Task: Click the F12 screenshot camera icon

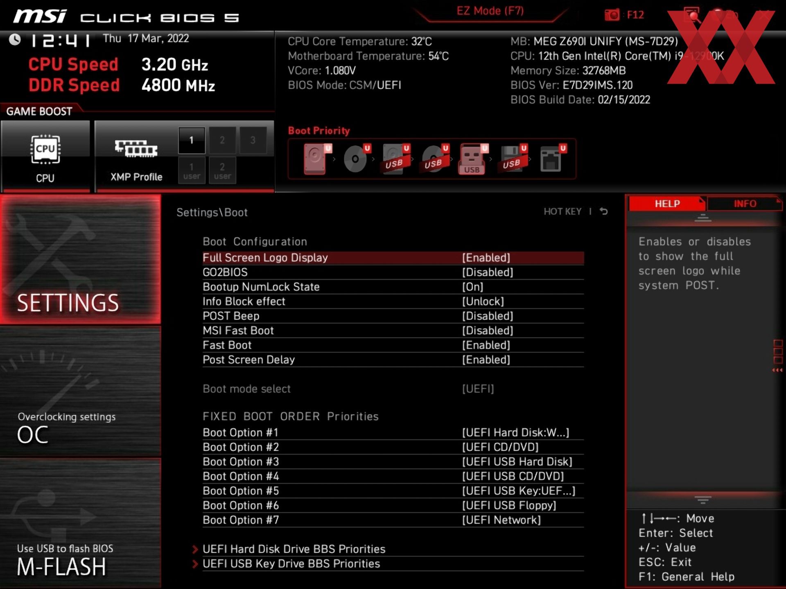Action: 612,15
